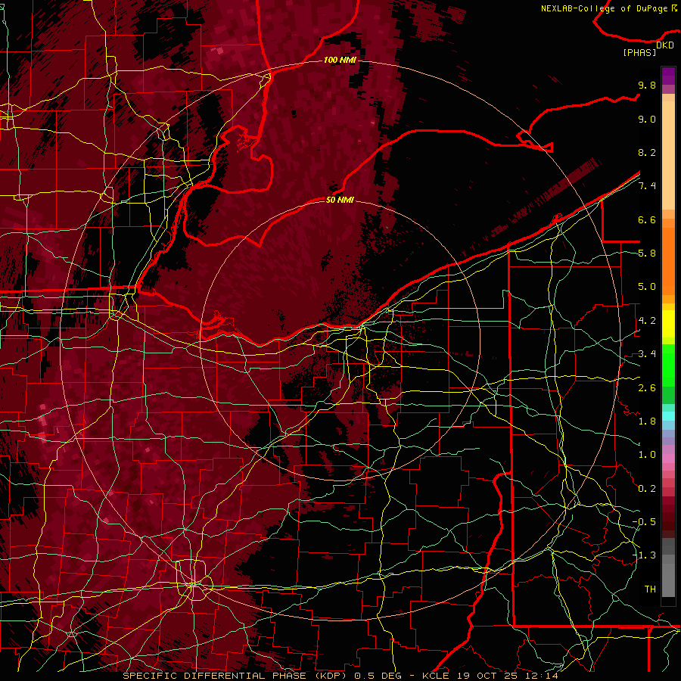The height and width of the screenshot is (681, 681).
Task: Click the [PHAS] units label
Action: pyautogui.click(x=639, y=53)
